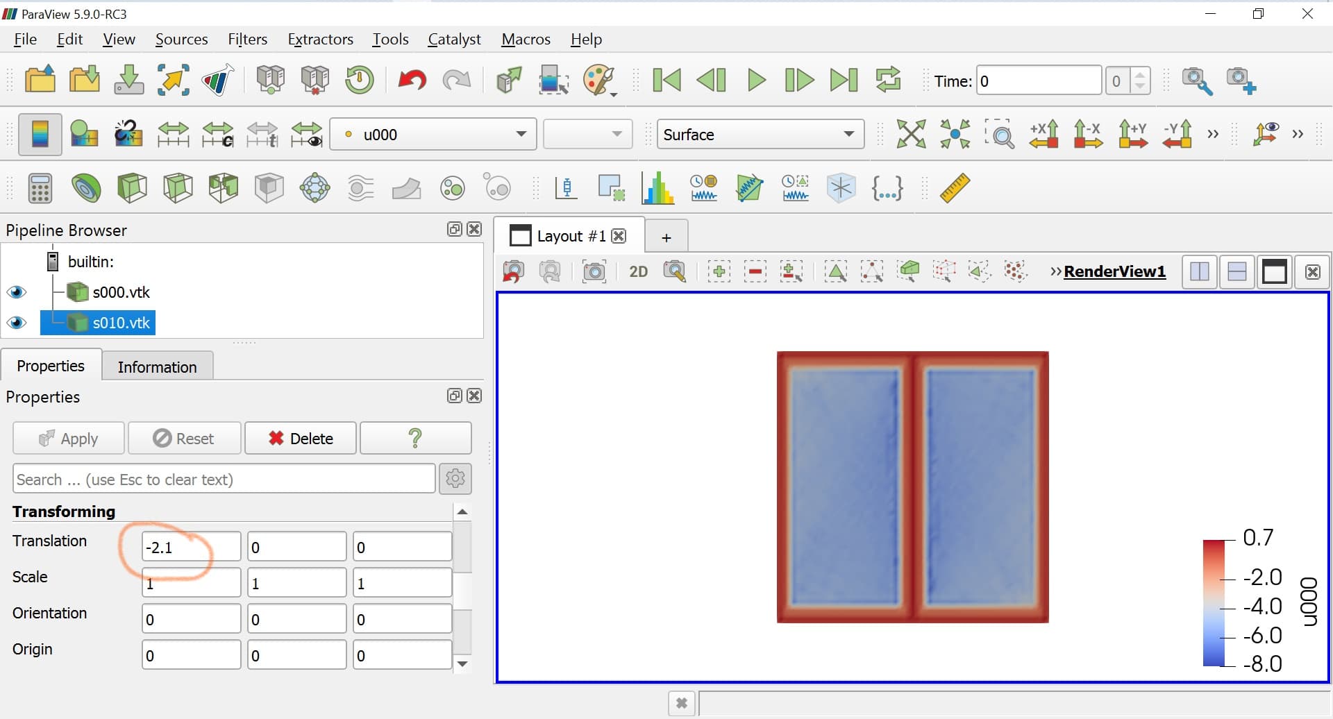Open the vector component dropdown
The image size is (1333, 719).
coord(587,134)
